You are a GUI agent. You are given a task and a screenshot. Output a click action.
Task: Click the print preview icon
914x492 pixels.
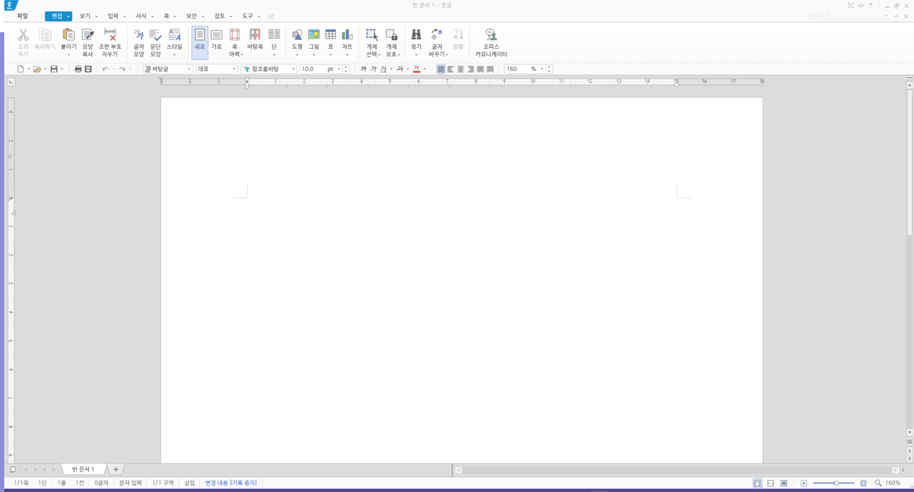[88, 69]
